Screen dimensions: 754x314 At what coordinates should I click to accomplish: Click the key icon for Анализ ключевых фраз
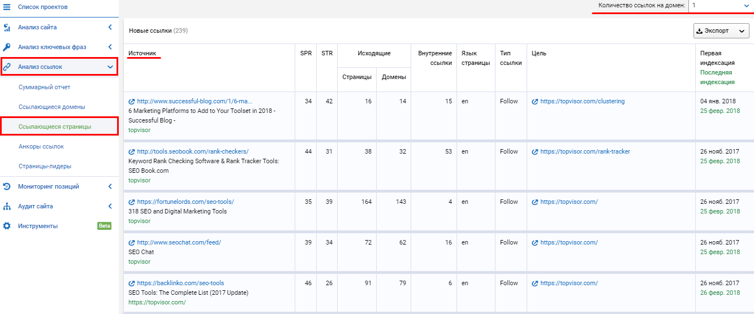pyautogui.click(x=7, y=47)
